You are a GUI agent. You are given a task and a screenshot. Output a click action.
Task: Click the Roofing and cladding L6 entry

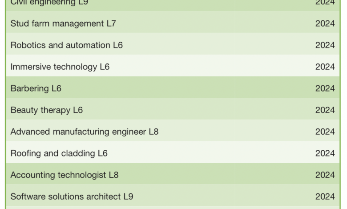59,153
